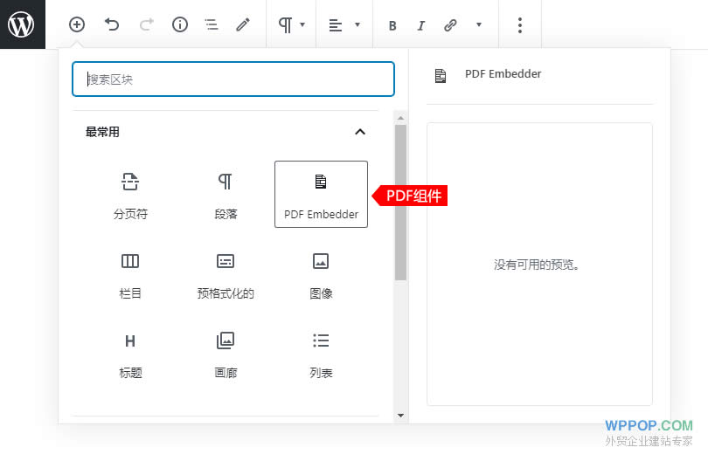This screenshot has height=461, width=708.
Task: Redo the last undone change
Action: pyautogui.click(x=146, y=24)
